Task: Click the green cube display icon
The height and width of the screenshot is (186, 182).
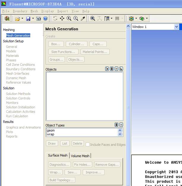Action: click(142, 18)
